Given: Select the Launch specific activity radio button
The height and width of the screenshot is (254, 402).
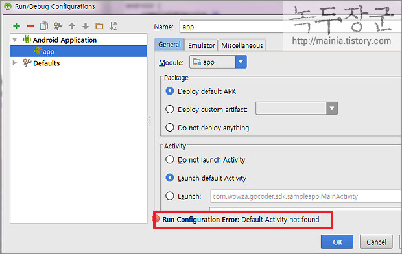Looking at the screenshot, I should coord(170,196).
